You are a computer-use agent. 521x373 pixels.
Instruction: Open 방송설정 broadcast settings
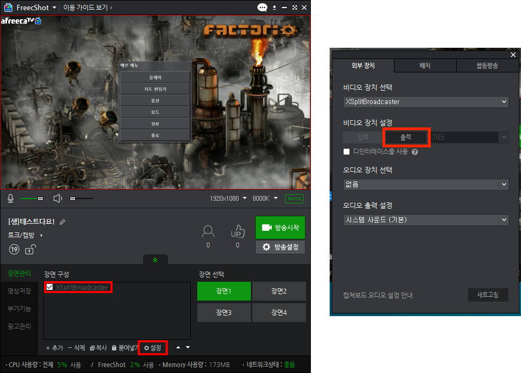(x=280, y=247)
